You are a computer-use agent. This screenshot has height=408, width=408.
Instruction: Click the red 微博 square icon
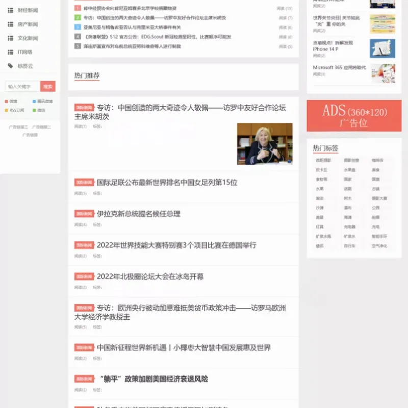[7, 101]
